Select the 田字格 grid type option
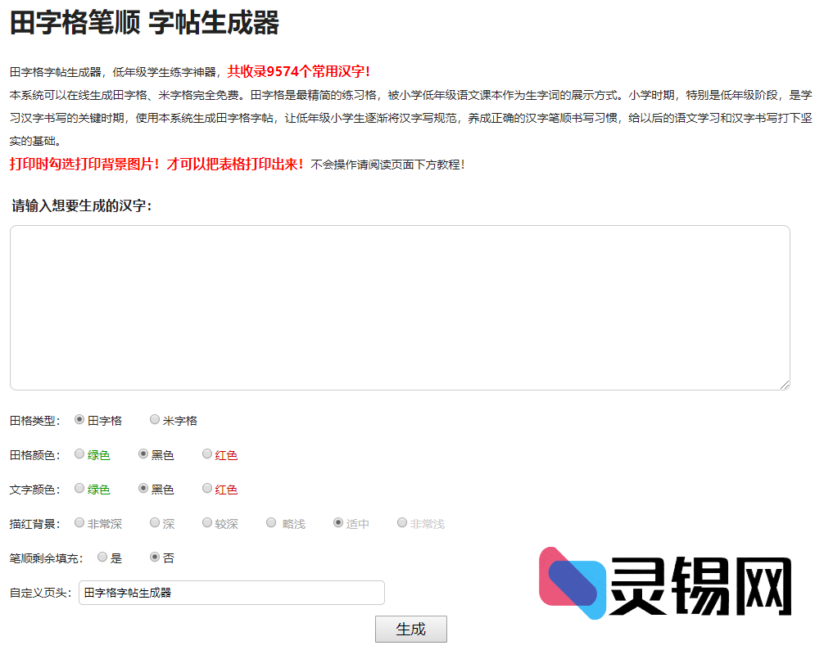 point(79,419)
